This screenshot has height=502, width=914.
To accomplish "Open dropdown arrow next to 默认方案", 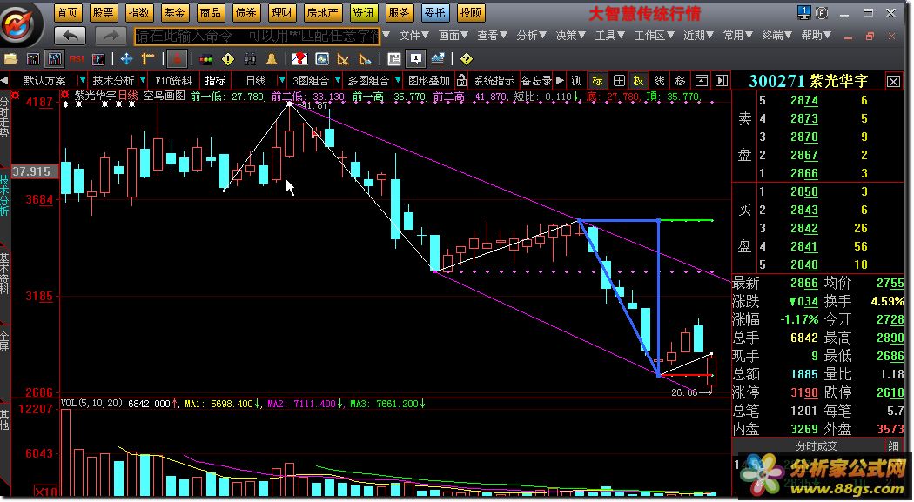I will pyautogui.click(x=82, y=80).
